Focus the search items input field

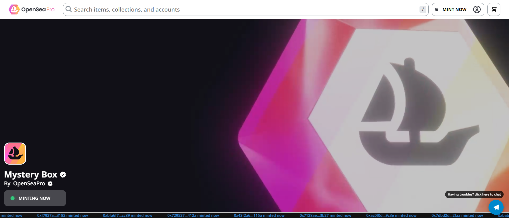pos(246,9)
